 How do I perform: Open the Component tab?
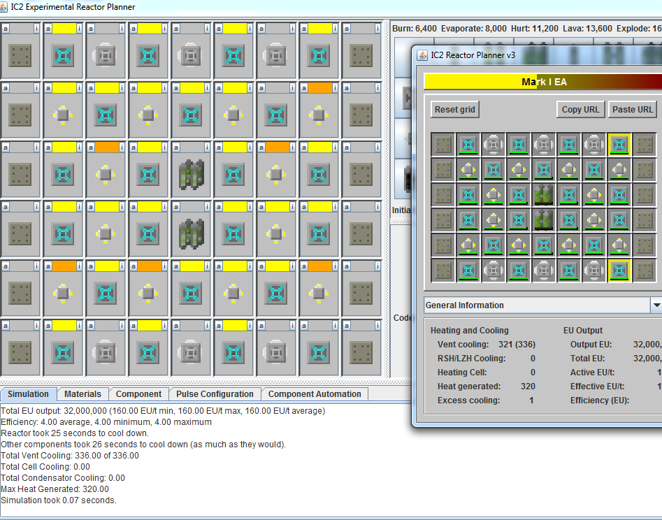click(x=138, y=393)
